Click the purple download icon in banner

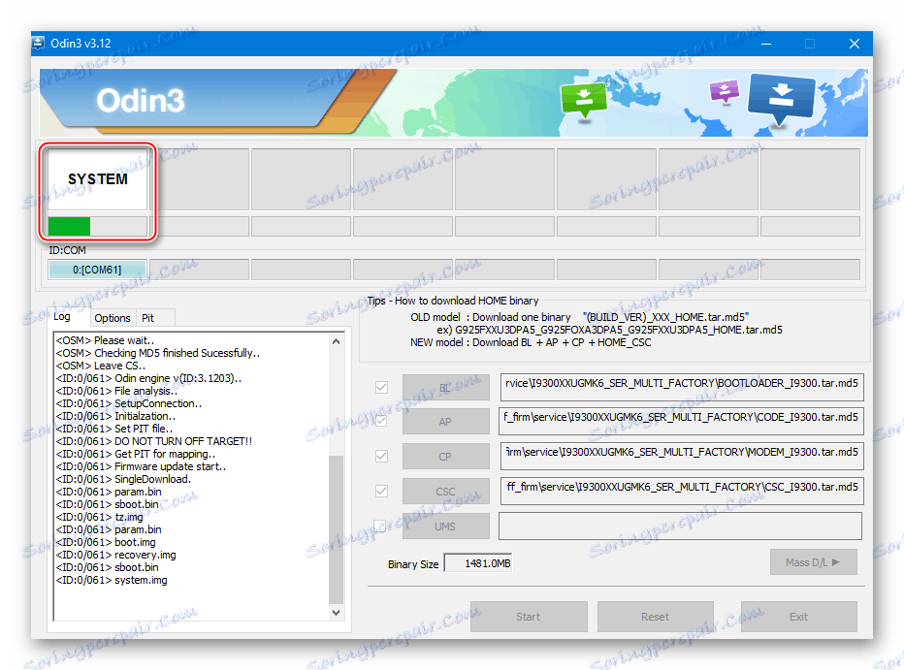pyautogui.click(x=725, y=91)
